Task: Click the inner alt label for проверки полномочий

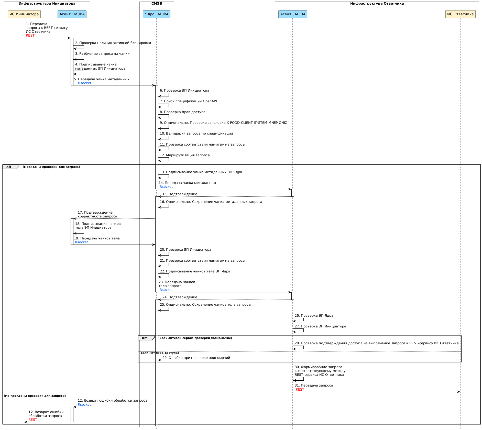Action: point(145,338)
